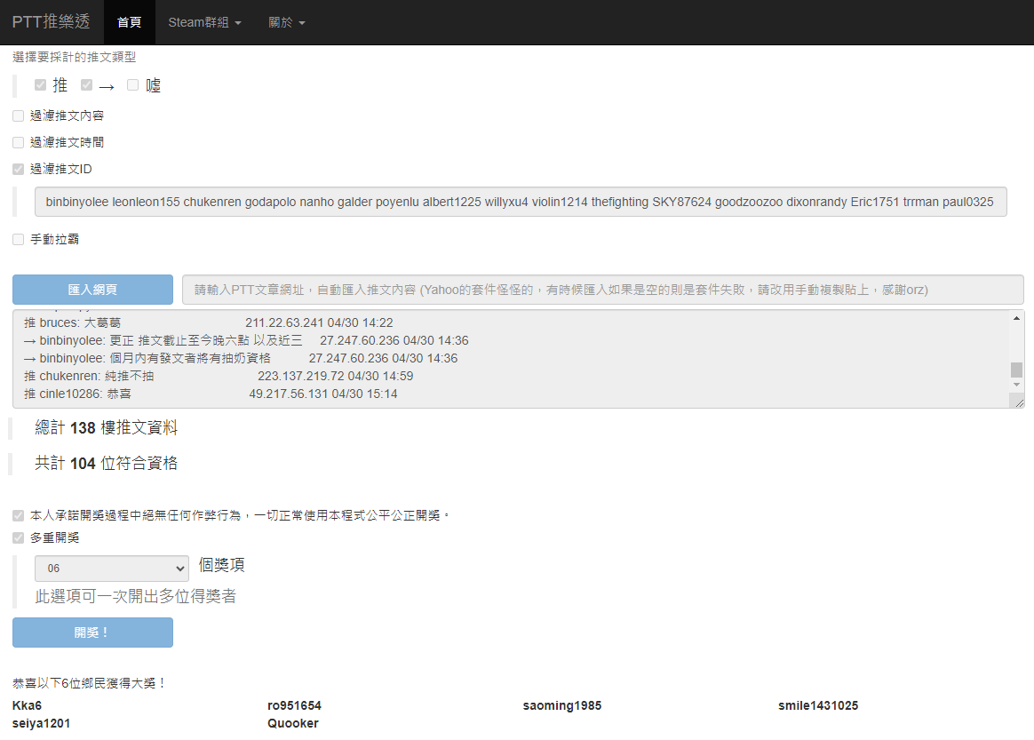Click binbinyolee 個月內有發文者 comment line
This screenshot has height=740, width=1034.
click(x=241, y=358)
